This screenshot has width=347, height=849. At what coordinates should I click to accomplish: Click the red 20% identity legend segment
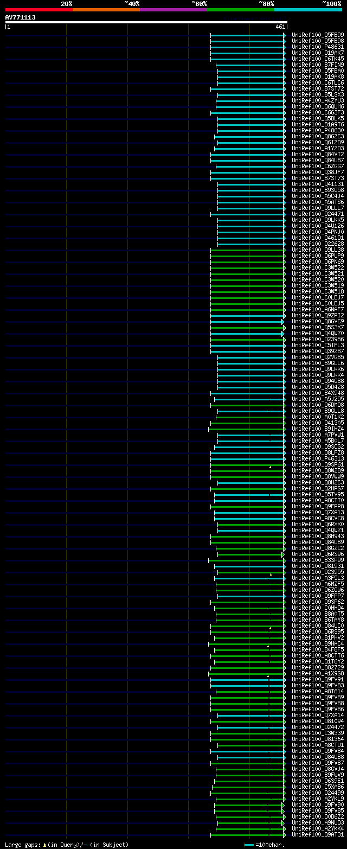39,9
